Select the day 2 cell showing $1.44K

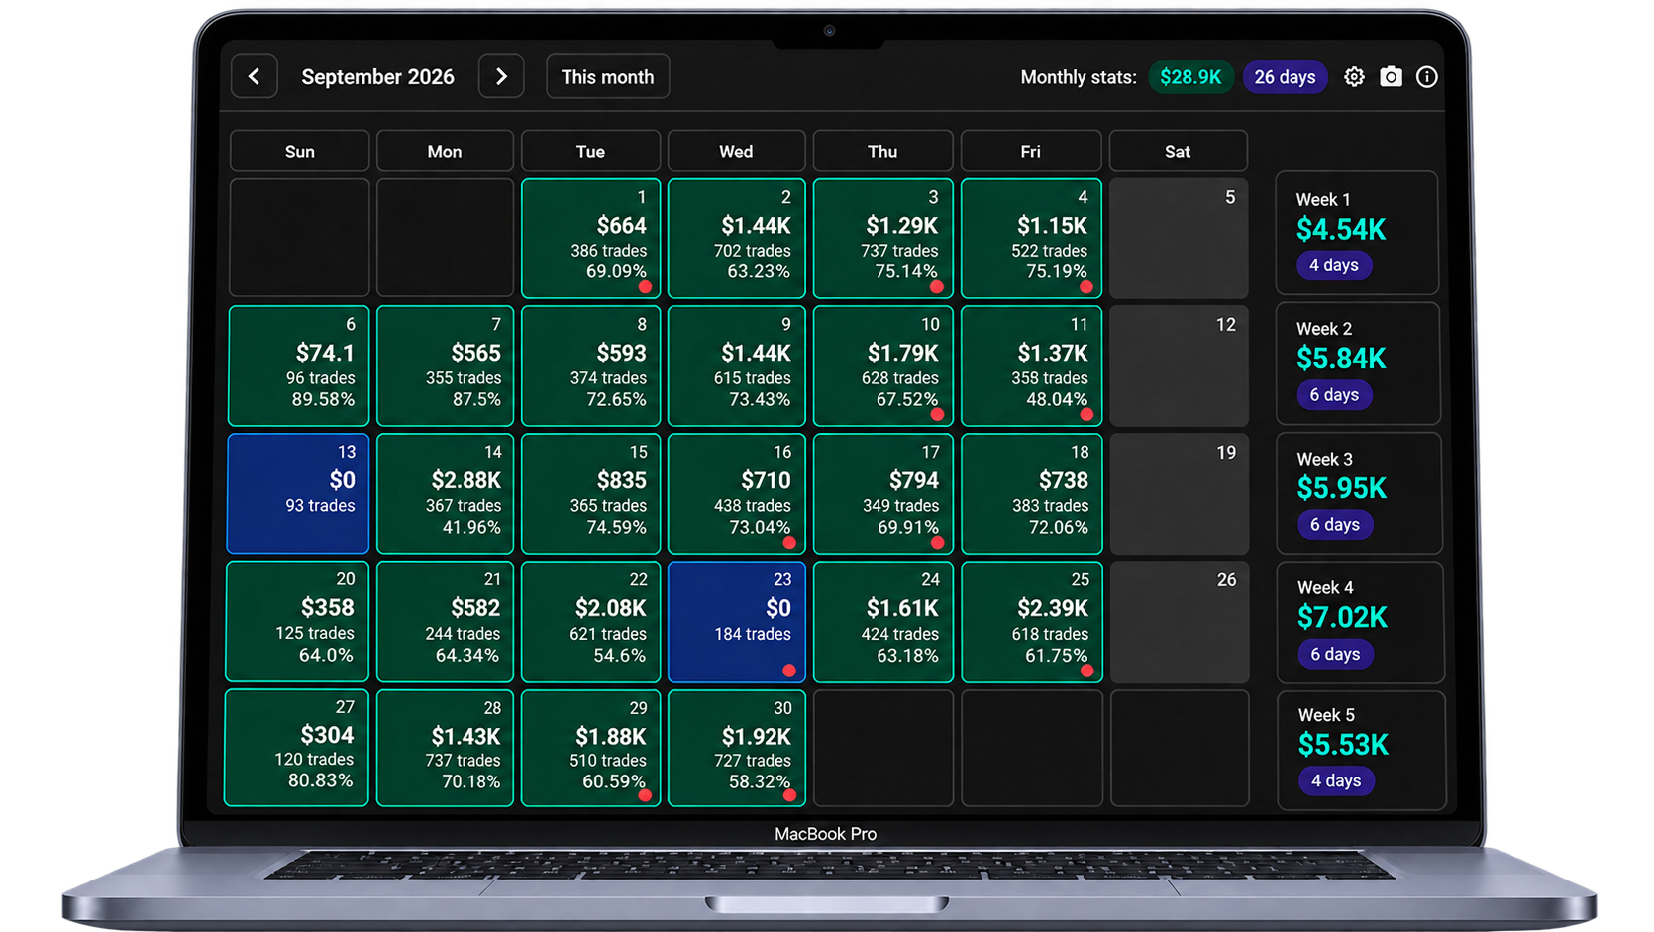[x=737, y=239]
